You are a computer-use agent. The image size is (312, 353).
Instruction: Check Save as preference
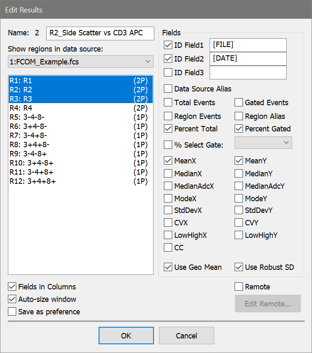coord(12,312)
